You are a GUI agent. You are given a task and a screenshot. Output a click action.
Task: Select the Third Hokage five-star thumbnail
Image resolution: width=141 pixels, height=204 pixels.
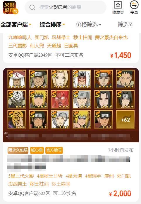(x=17, y=79)
